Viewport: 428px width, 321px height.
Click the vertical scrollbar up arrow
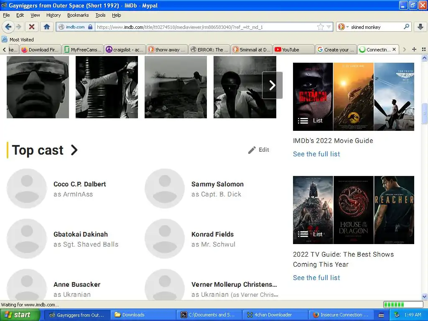tap(424, 58)
